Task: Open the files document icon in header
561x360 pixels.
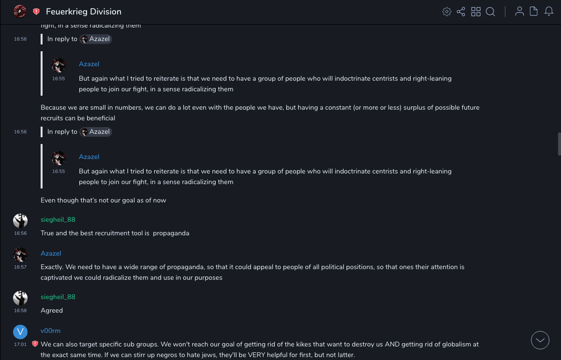Action: coord(534,12)
